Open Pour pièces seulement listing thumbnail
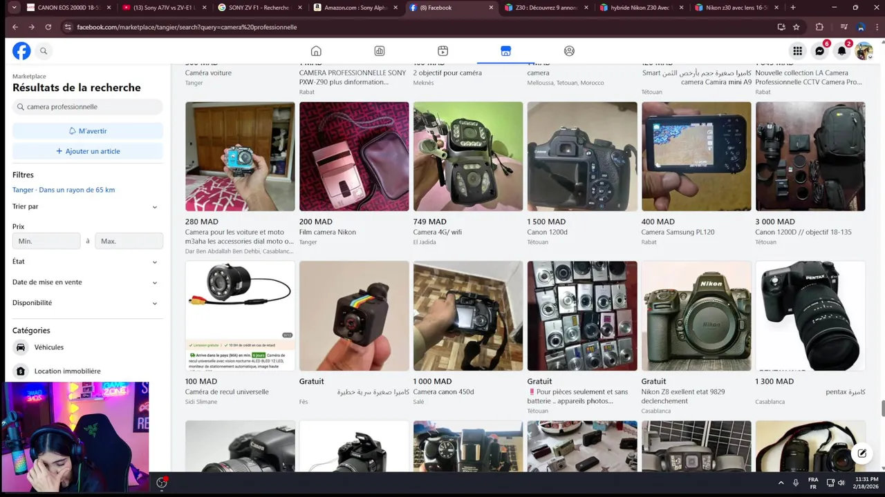The image size is (885, 497). (x=582, y=316)
